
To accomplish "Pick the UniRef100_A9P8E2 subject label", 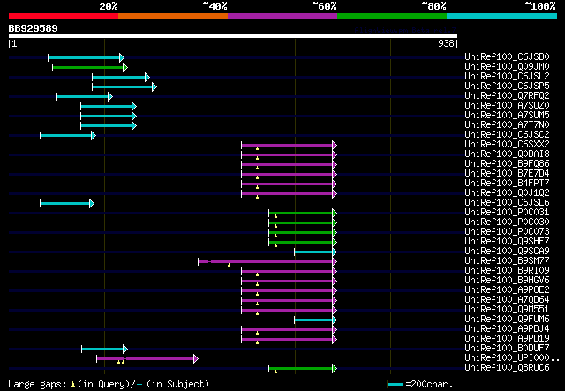I will tap(507, 290).
